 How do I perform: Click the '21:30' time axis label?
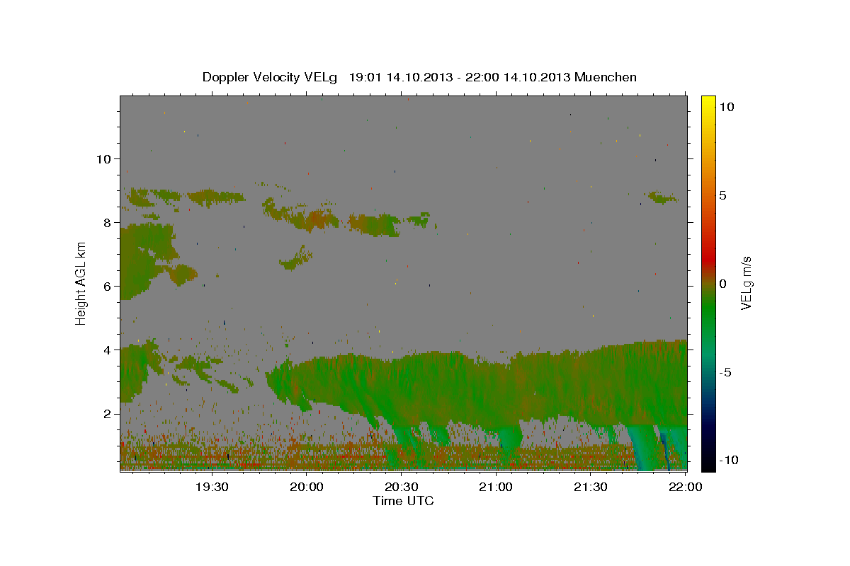pyautogui.click(x=591, y=487)
